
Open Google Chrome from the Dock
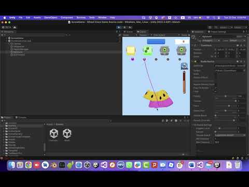pyautogui.click(x=29, y=165)
